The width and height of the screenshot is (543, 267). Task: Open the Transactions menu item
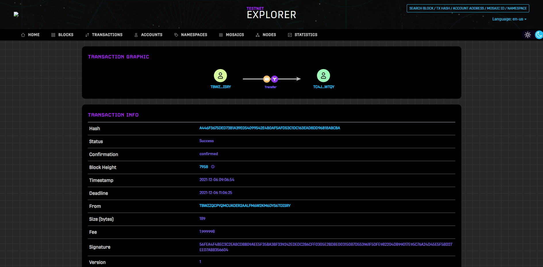pyautogui.click(x=104, y=35)
